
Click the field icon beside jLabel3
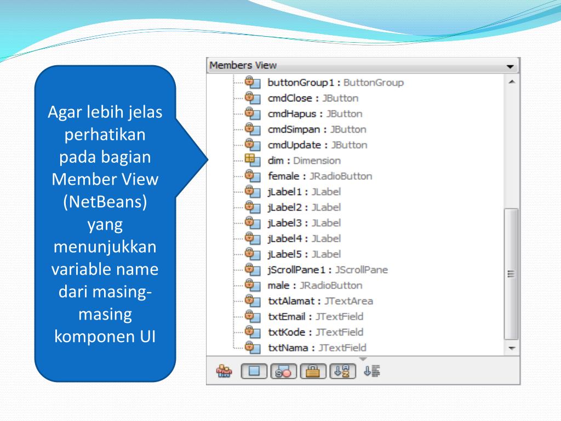coord(253,223)
